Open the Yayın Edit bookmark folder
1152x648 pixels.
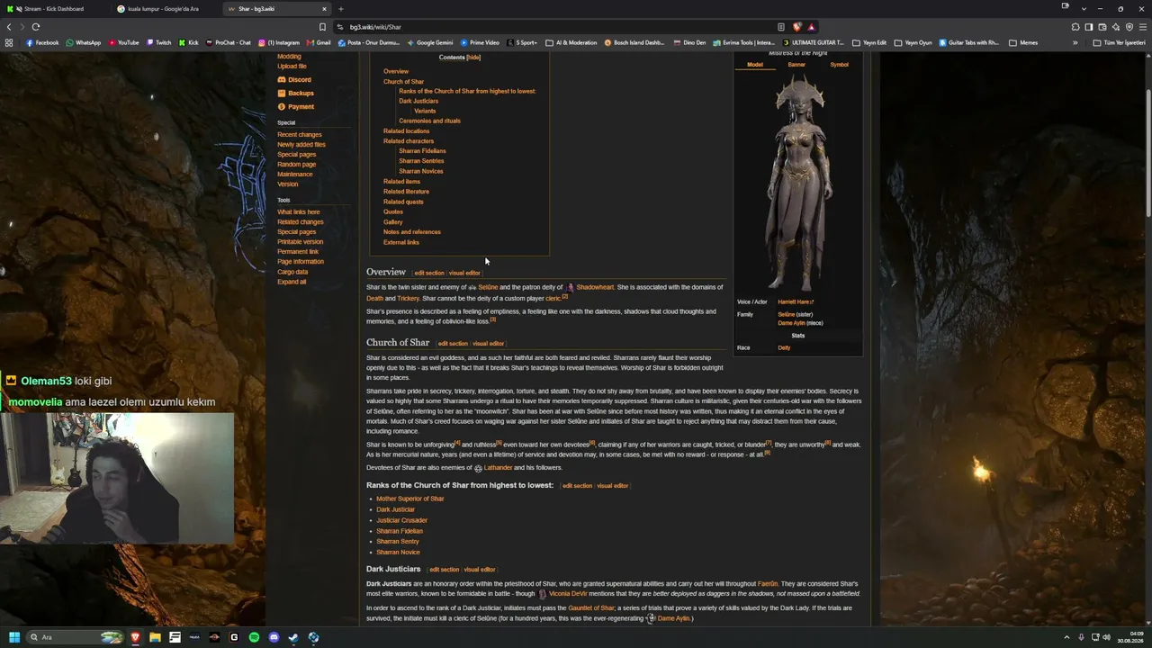pos(869,42)
